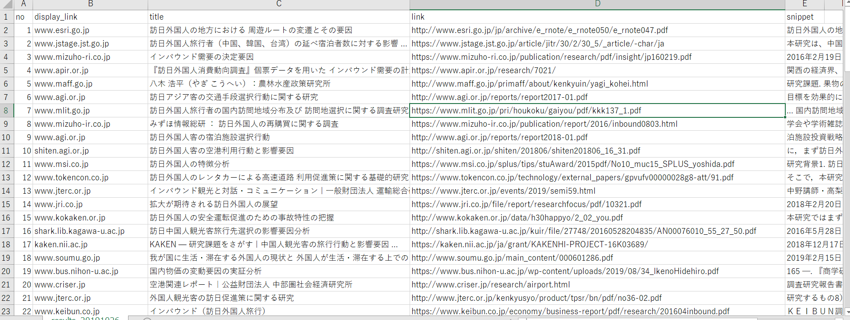Select cell www.mizuho-ir.co.jp
Viewport: 850px width, 320px height.
[90, 124]
